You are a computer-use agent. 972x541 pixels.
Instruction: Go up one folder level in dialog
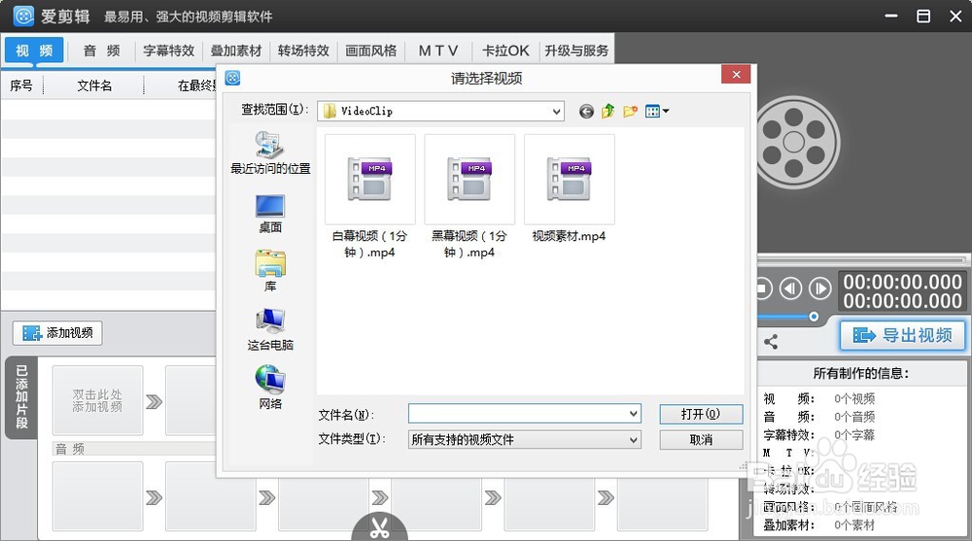[x=608, y=112]
